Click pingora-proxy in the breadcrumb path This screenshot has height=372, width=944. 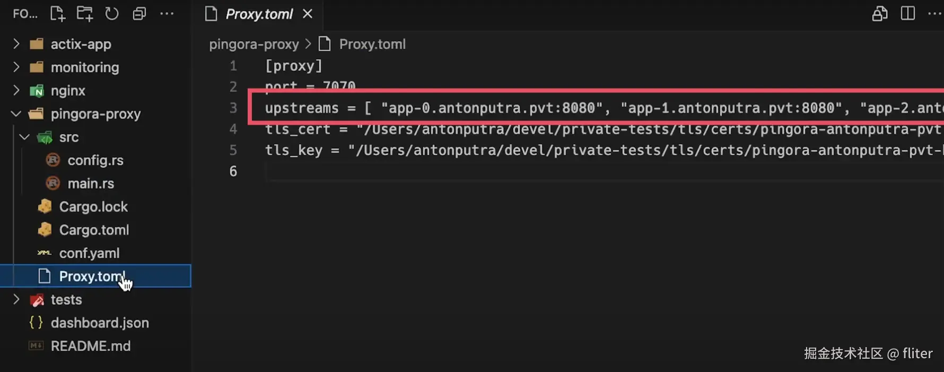pos(254,44)
